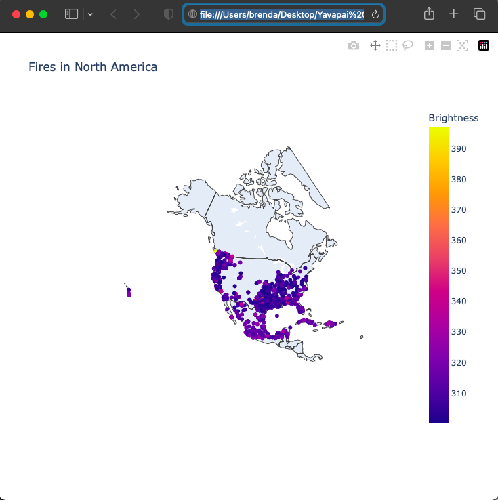This screenshot has width=498, height=500.
Task: Show the tab overview
Action: pyautogui.click(x=479, y=14)
